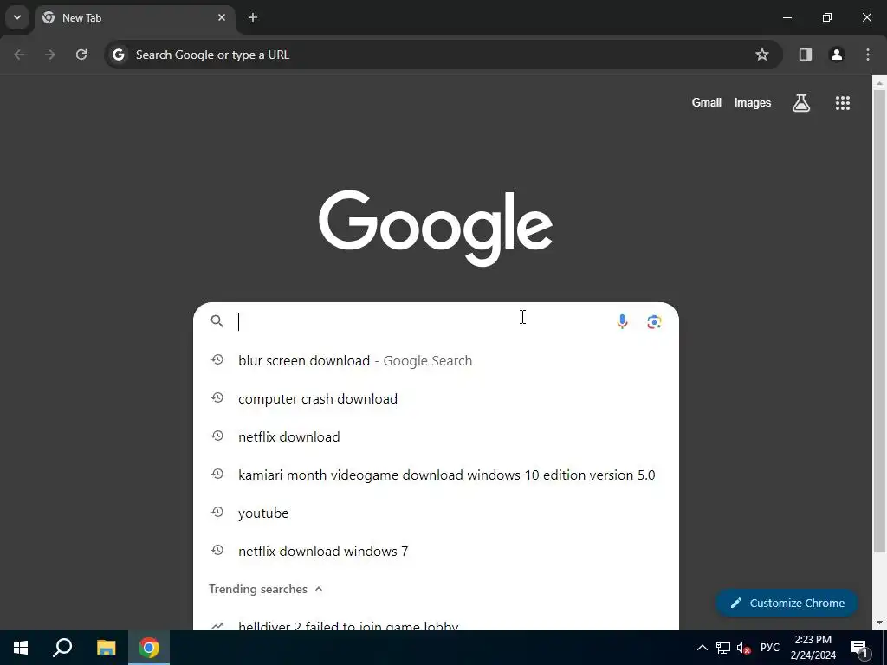Select netflix download windows 7 suggestion

(x=436, y=551)
